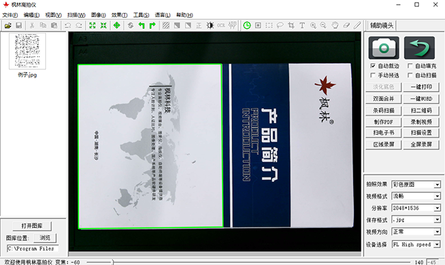Enable the 手动预选 checkbox
The height and width of the screenshot is (265, 445).
[x=373, y=75]
